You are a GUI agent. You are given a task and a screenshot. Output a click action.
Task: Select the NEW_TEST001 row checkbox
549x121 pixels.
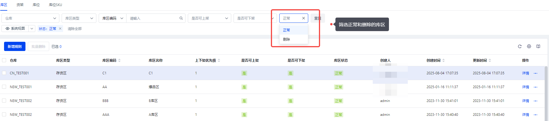point(4,87)
